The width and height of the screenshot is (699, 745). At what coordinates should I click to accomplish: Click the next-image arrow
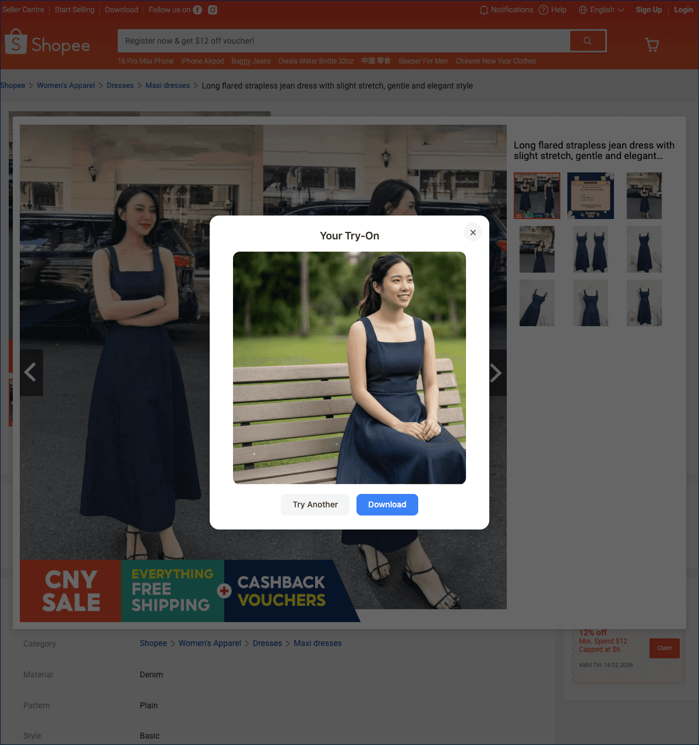coord(496,372)
